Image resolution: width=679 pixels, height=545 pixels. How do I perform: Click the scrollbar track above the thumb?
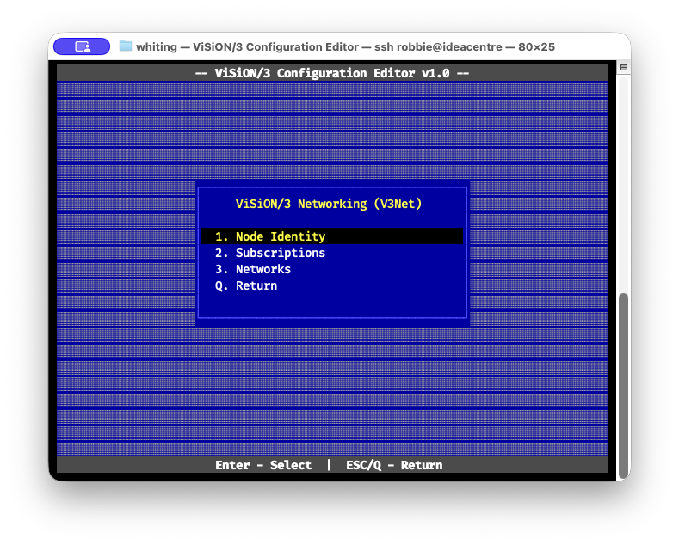pos(624,189)
